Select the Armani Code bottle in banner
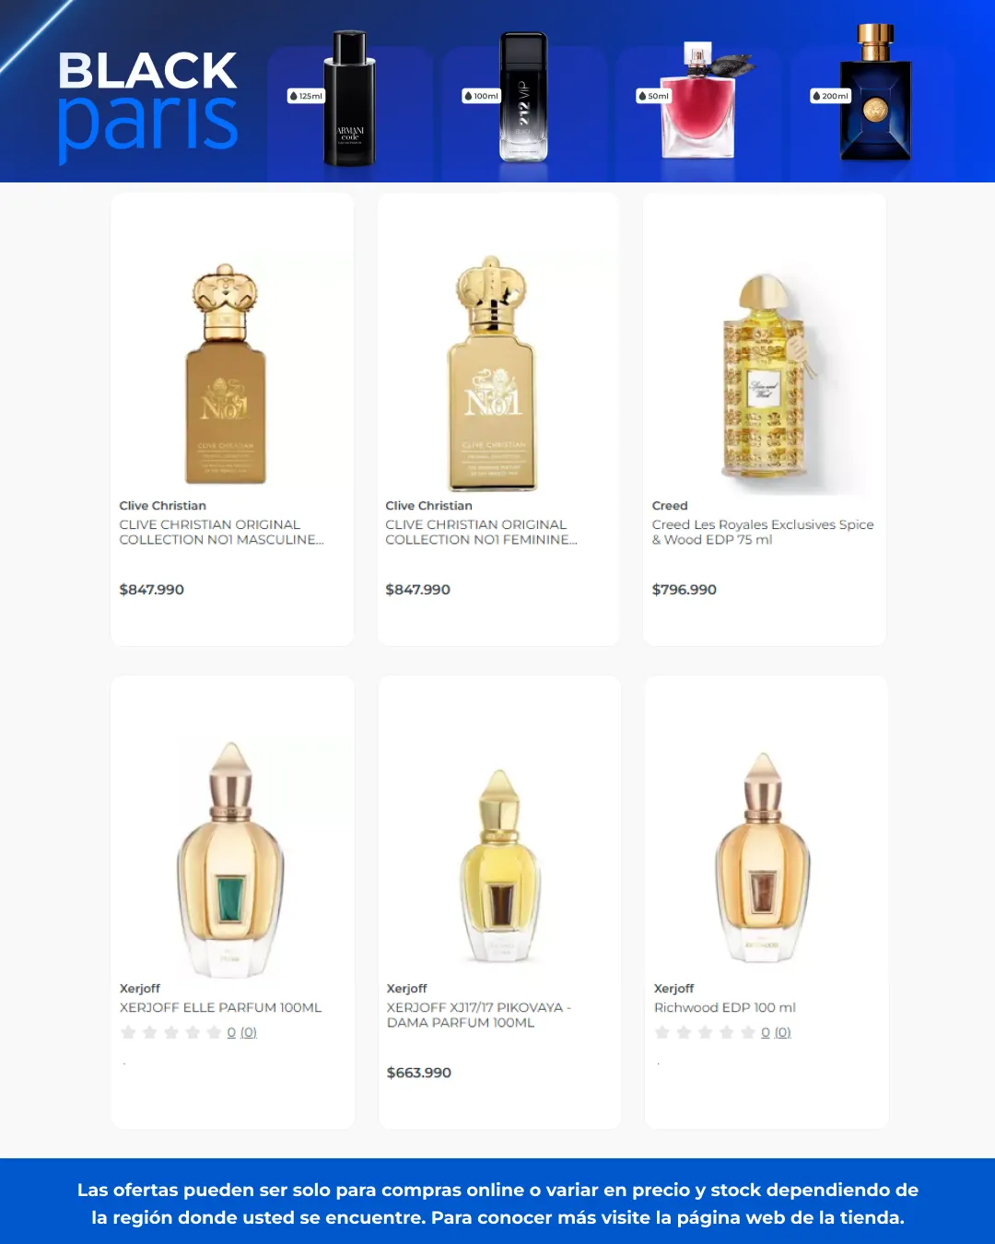The height and width of the screenshot is (1244, 995). pyautogui.click(x=350, y=99)
